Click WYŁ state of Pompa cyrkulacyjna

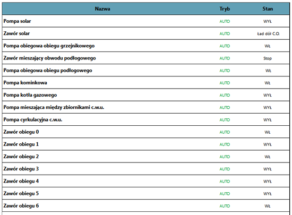click(x=268, y=119)
